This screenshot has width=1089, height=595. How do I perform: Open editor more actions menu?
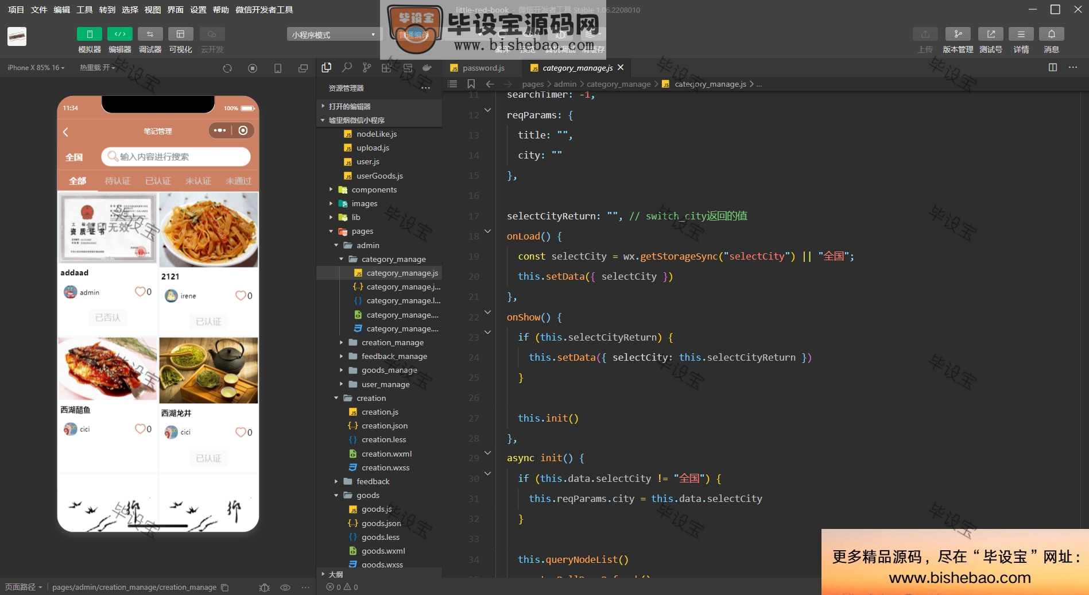1072,67
